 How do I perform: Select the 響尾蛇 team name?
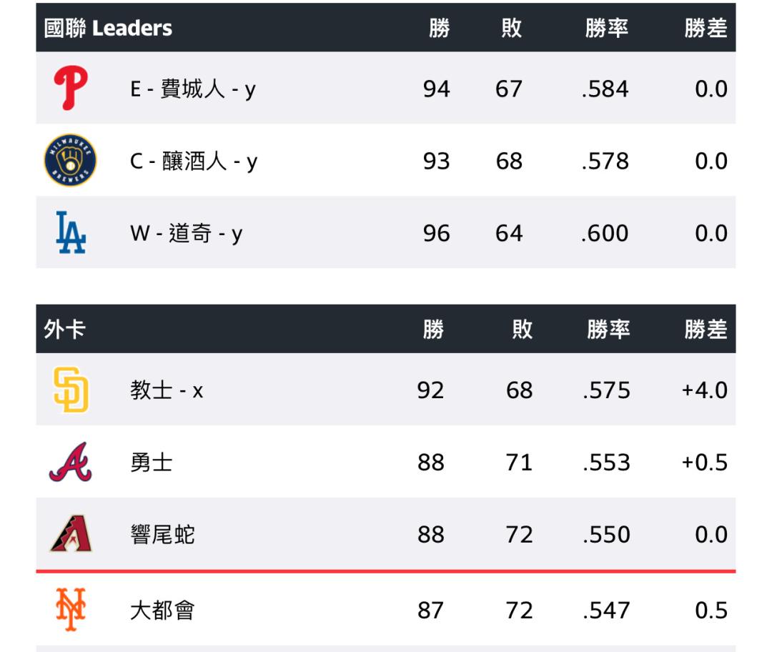point(162,535)
